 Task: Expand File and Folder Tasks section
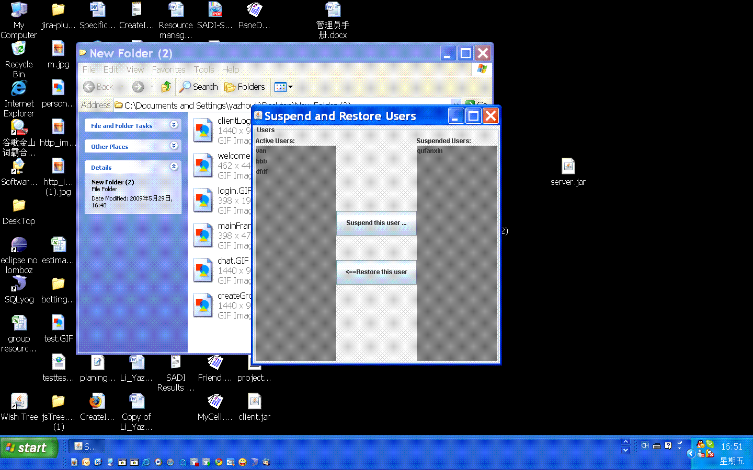click(x=174, y=125)
